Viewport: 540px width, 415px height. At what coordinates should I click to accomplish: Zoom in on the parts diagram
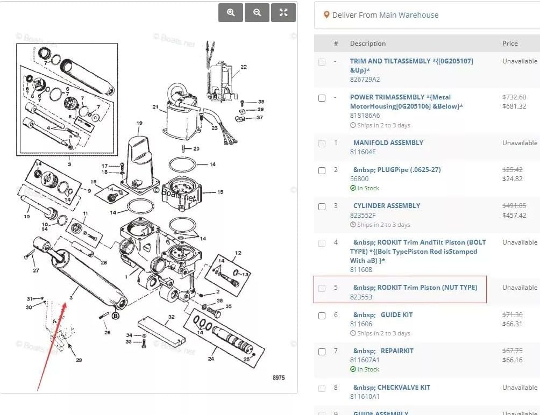(230, 12)
